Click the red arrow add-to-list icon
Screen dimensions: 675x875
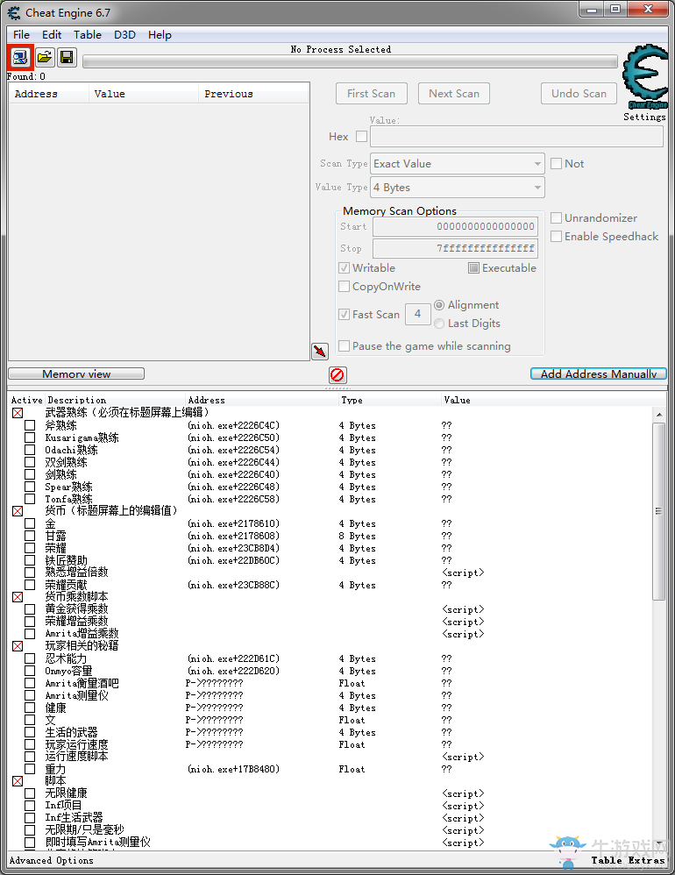(320, 351)
